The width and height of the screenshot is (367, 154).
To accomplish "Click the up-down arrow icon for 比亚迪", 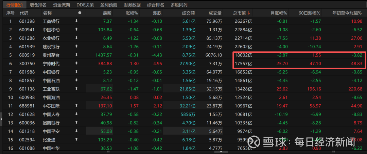I will 76,139.
